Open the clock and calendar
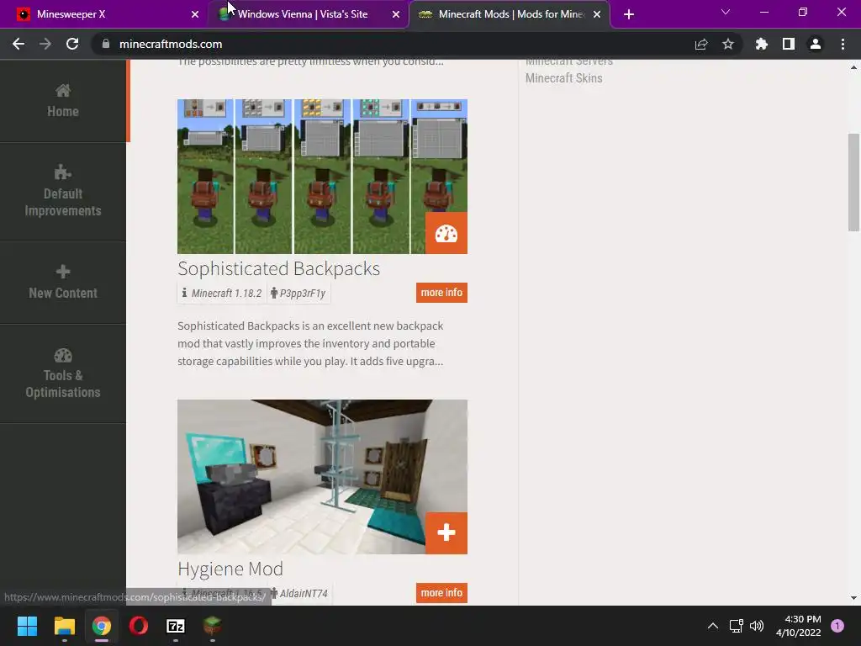Image resolution: width=861 pixels, height=646 pixels. click(x=799, y=626)
